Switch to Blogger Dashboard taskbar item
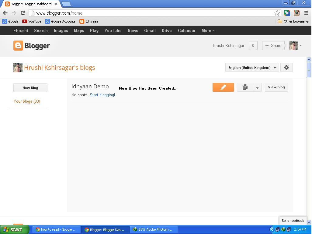This screenshot has height=234, width=312. point(105,229)
